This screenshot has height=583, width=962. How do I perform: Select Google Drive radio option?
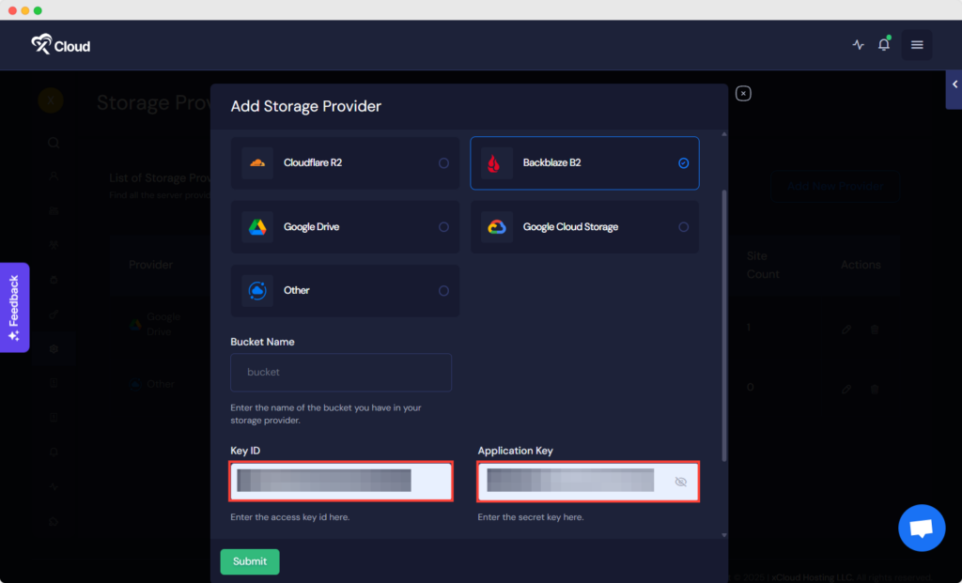click(443, 227)
